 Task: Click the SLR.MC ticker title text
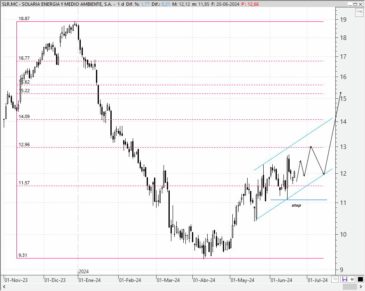pos(10,4)
